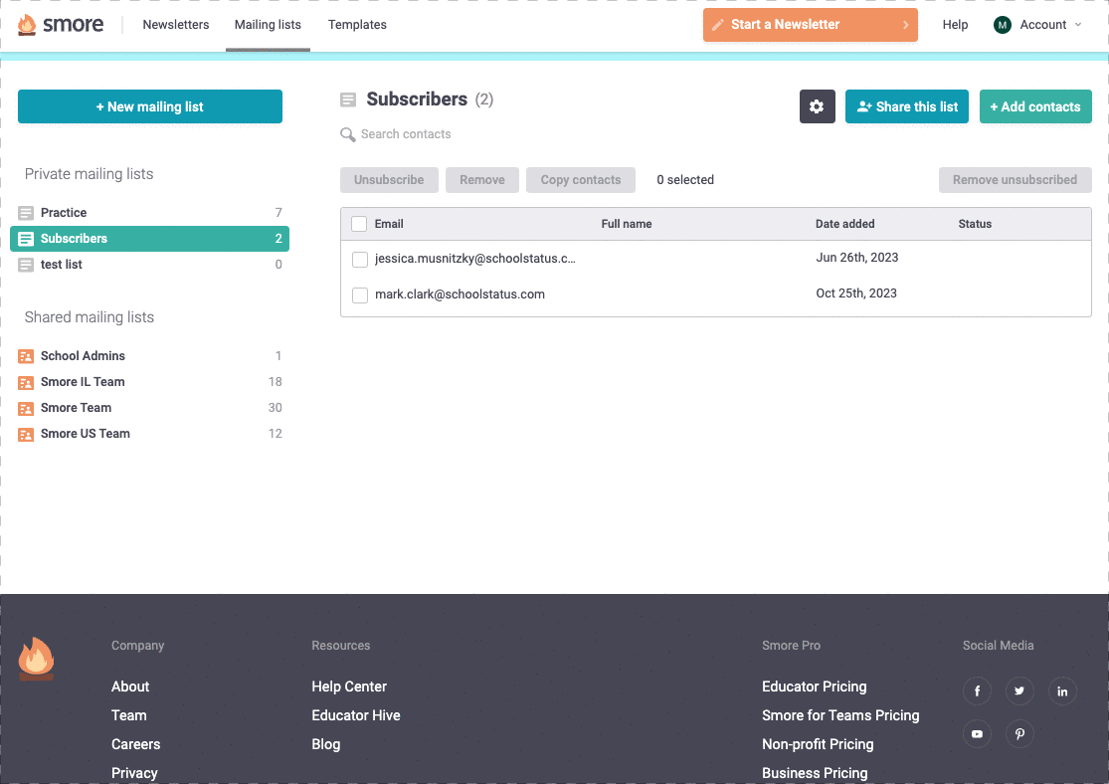This screenshot has height=784, width=1109.
Task: Open the Pinterest social media icon
Action: coord(1019,734)
